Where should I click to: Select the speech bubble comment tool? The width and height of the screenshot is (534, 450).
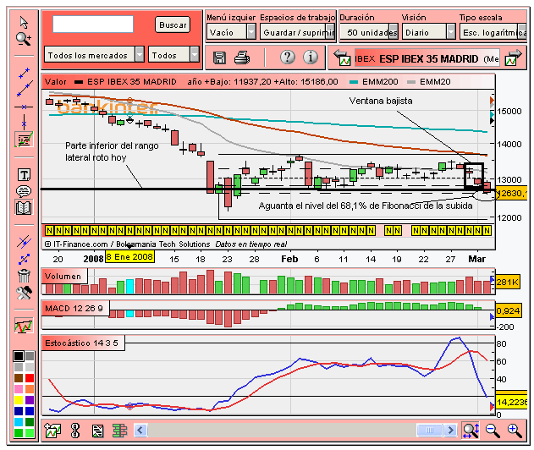click(x=24, y=191)
